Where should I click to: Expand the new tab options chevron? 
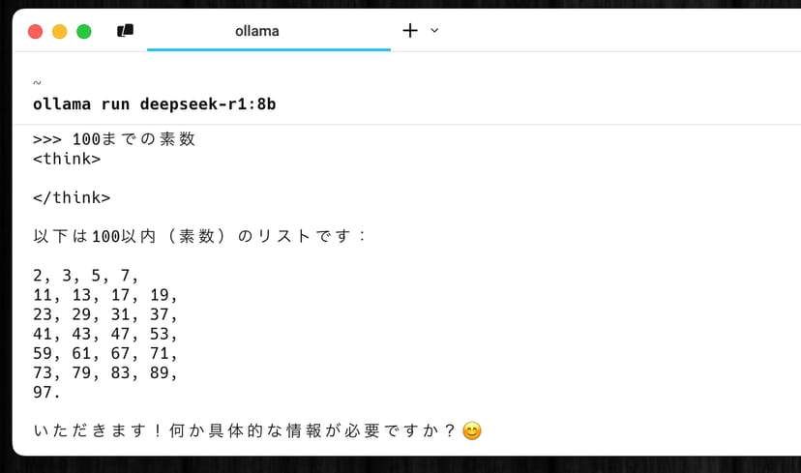tap(434, 31)
